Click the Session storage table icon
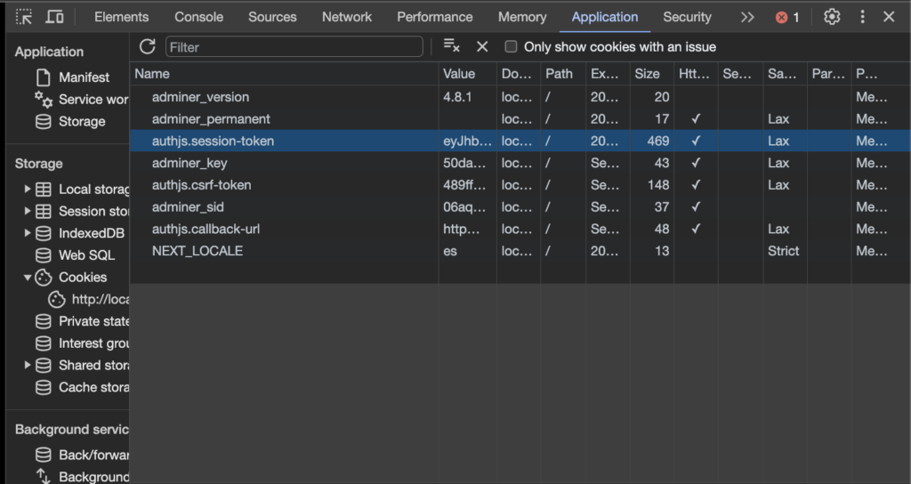This screenshot has width=911, height=484. point(44,212)
